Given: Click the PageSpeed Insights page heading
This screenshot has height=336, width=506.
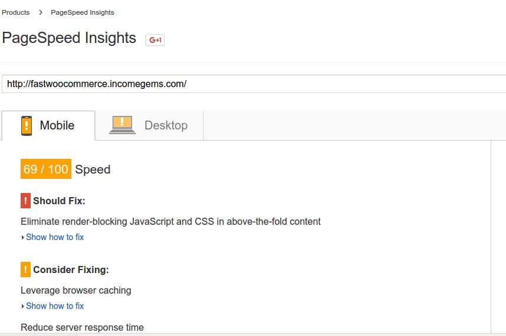Looking at the screenshot, I should tap(69, 38).
